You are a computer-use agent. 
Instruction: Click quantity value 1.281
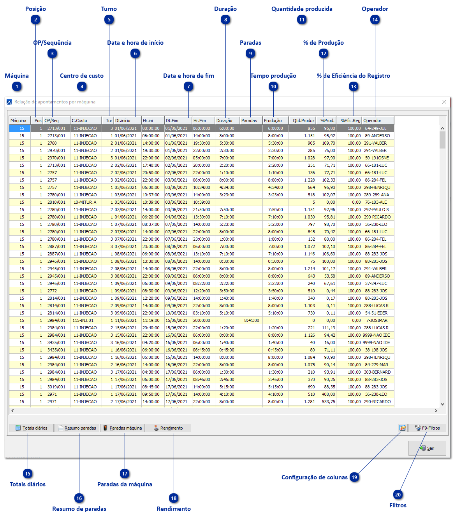point(303,402)
